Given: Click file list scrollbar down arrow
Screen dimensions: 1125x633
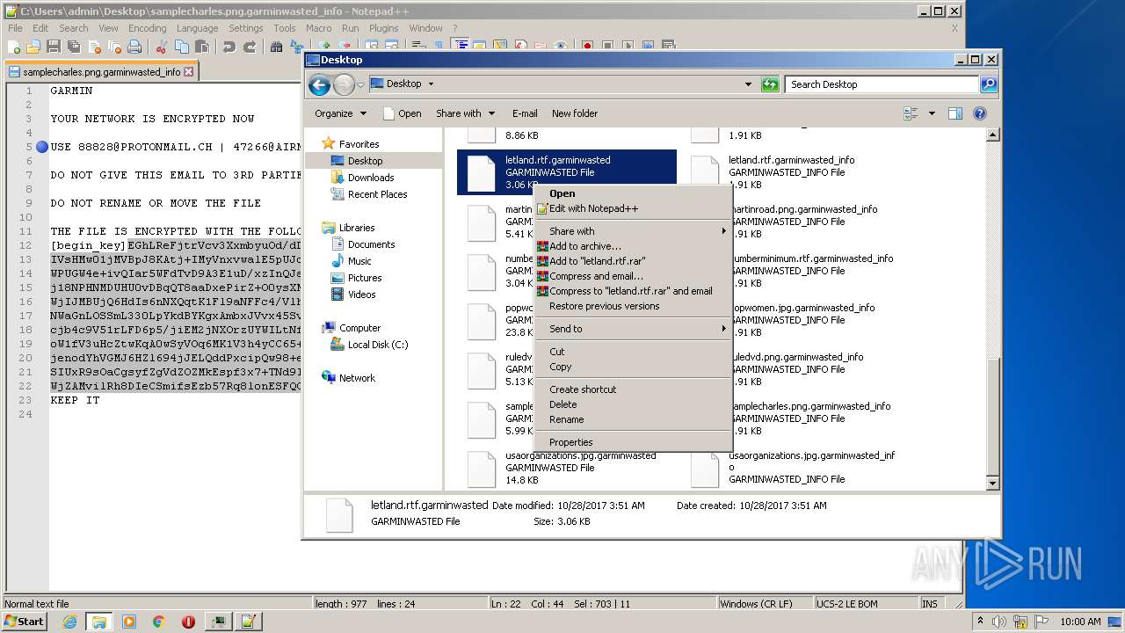Looking at the screenshot, I should point(992,484).
